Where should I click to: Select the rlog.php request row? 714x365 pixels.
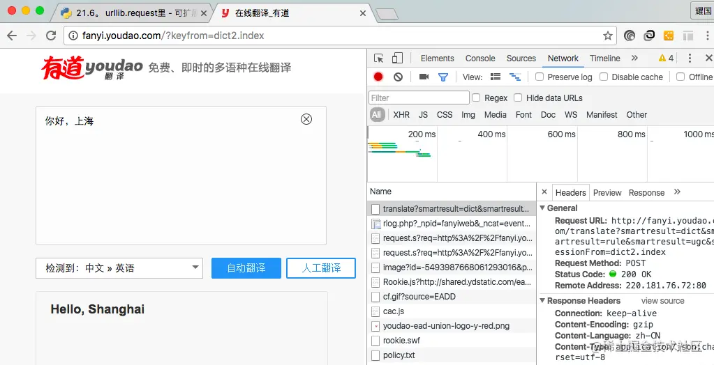pyautogui.click(x=452, y=223)
